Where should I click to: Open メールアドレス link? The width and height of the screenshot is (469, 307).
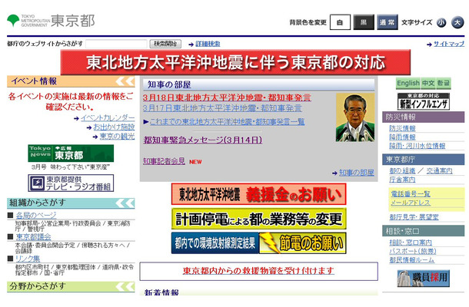coord(411,203)
